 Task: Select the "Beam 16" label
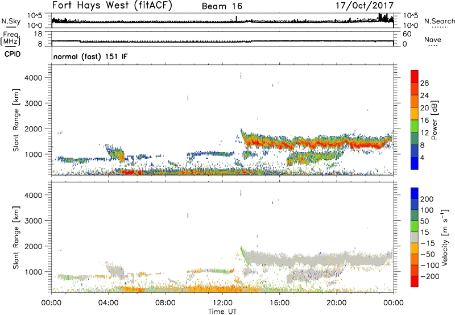(222, 6)
